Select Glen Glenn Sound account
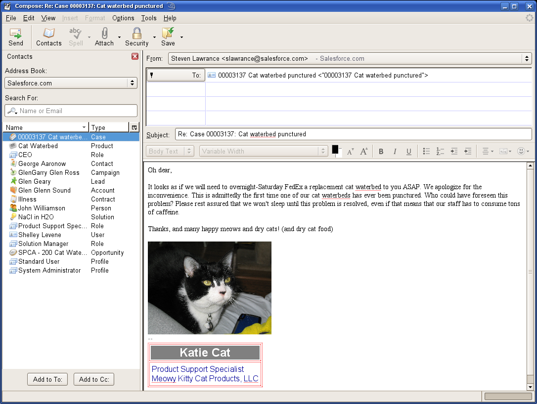The width and height of the screenshot is (537, 404). [71, 190]
